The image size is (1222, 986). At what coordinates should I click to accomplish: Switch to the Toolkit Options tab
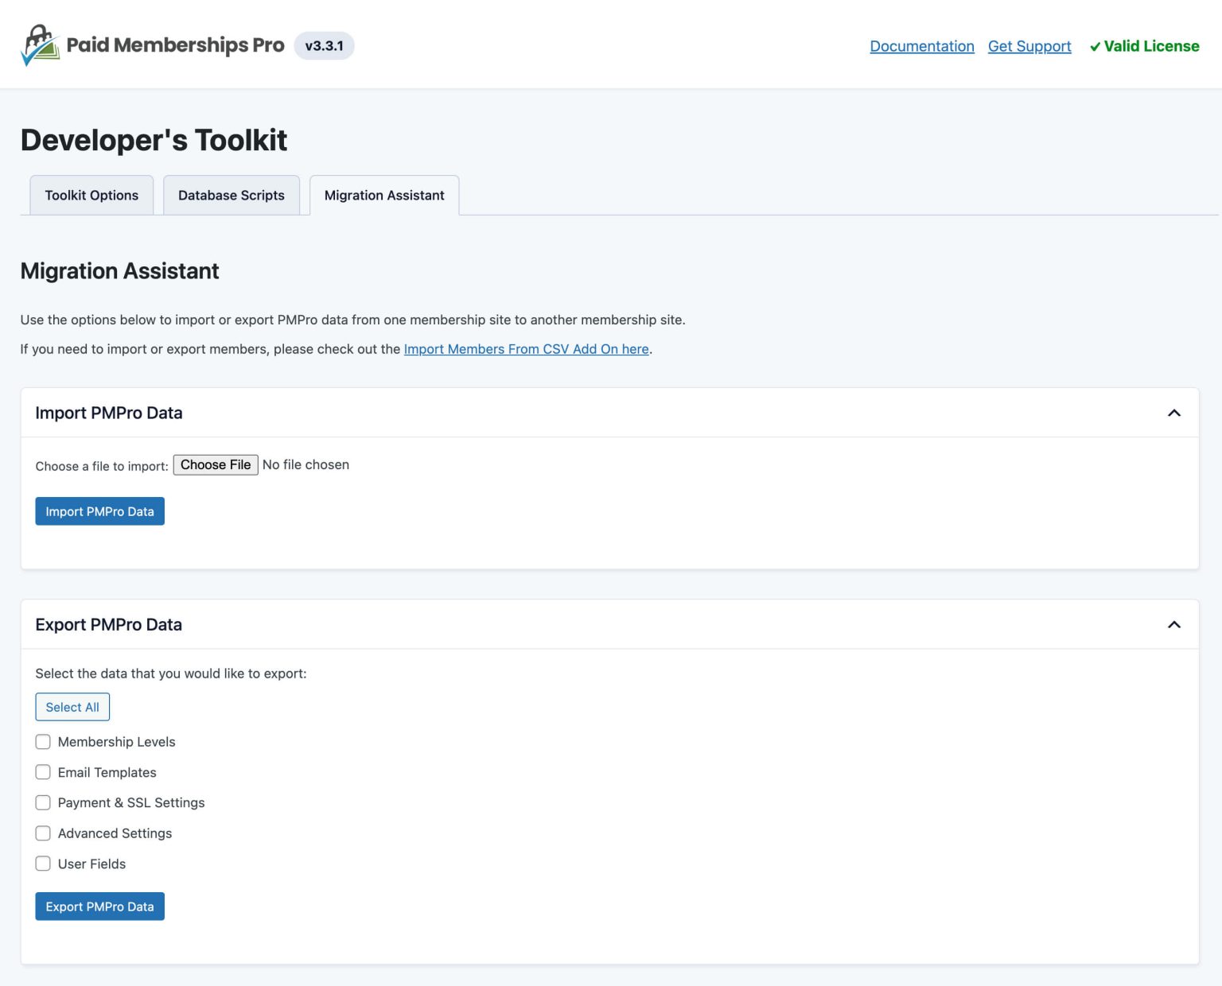(91, 195)
